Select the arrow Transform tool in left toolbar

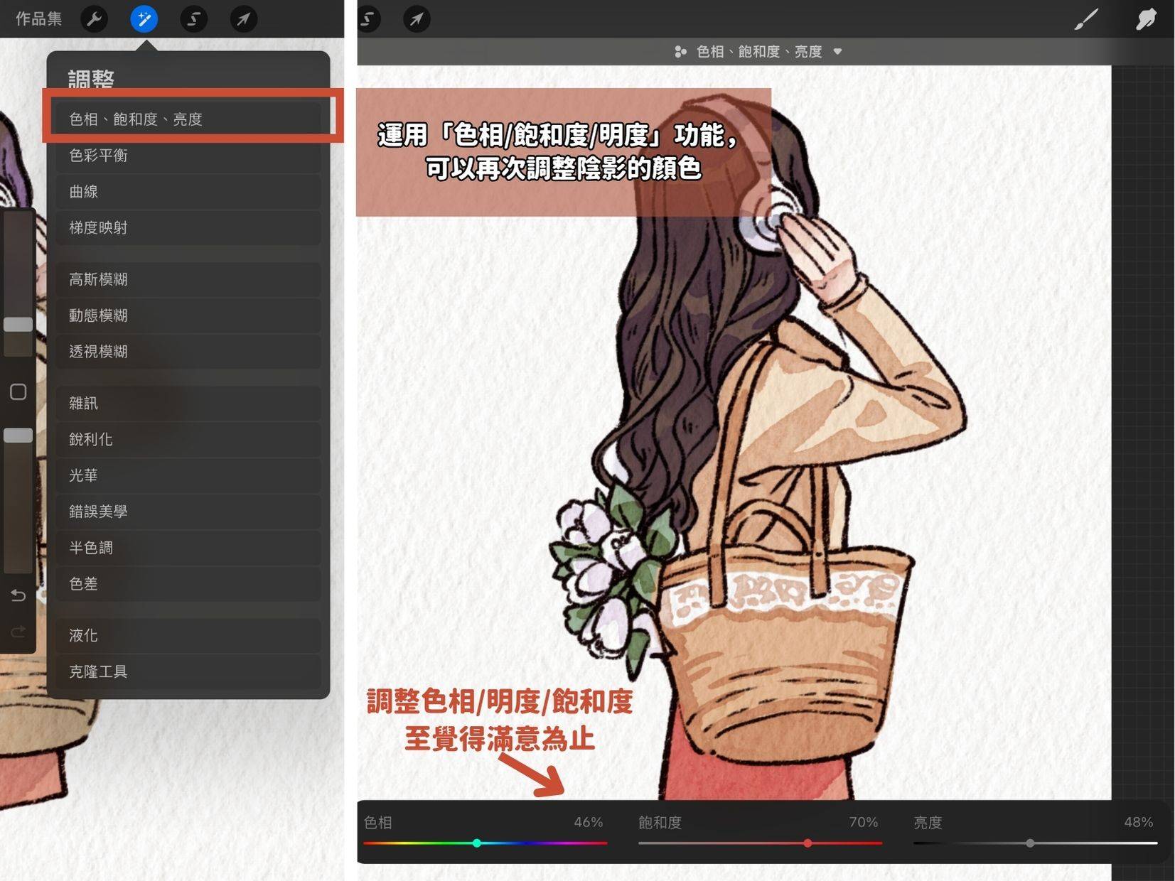point(243,19)
